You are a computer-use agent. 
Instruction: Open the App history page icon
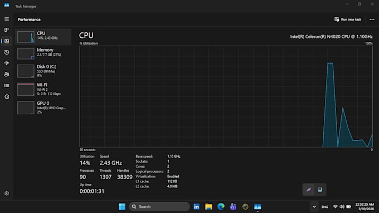coord(7,52)
